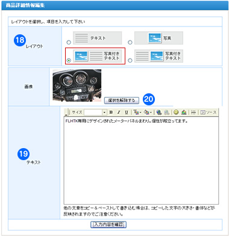This screenshot has height=236, width=229.
Task: Open the background color dropdown
Action: pos(148,113)
